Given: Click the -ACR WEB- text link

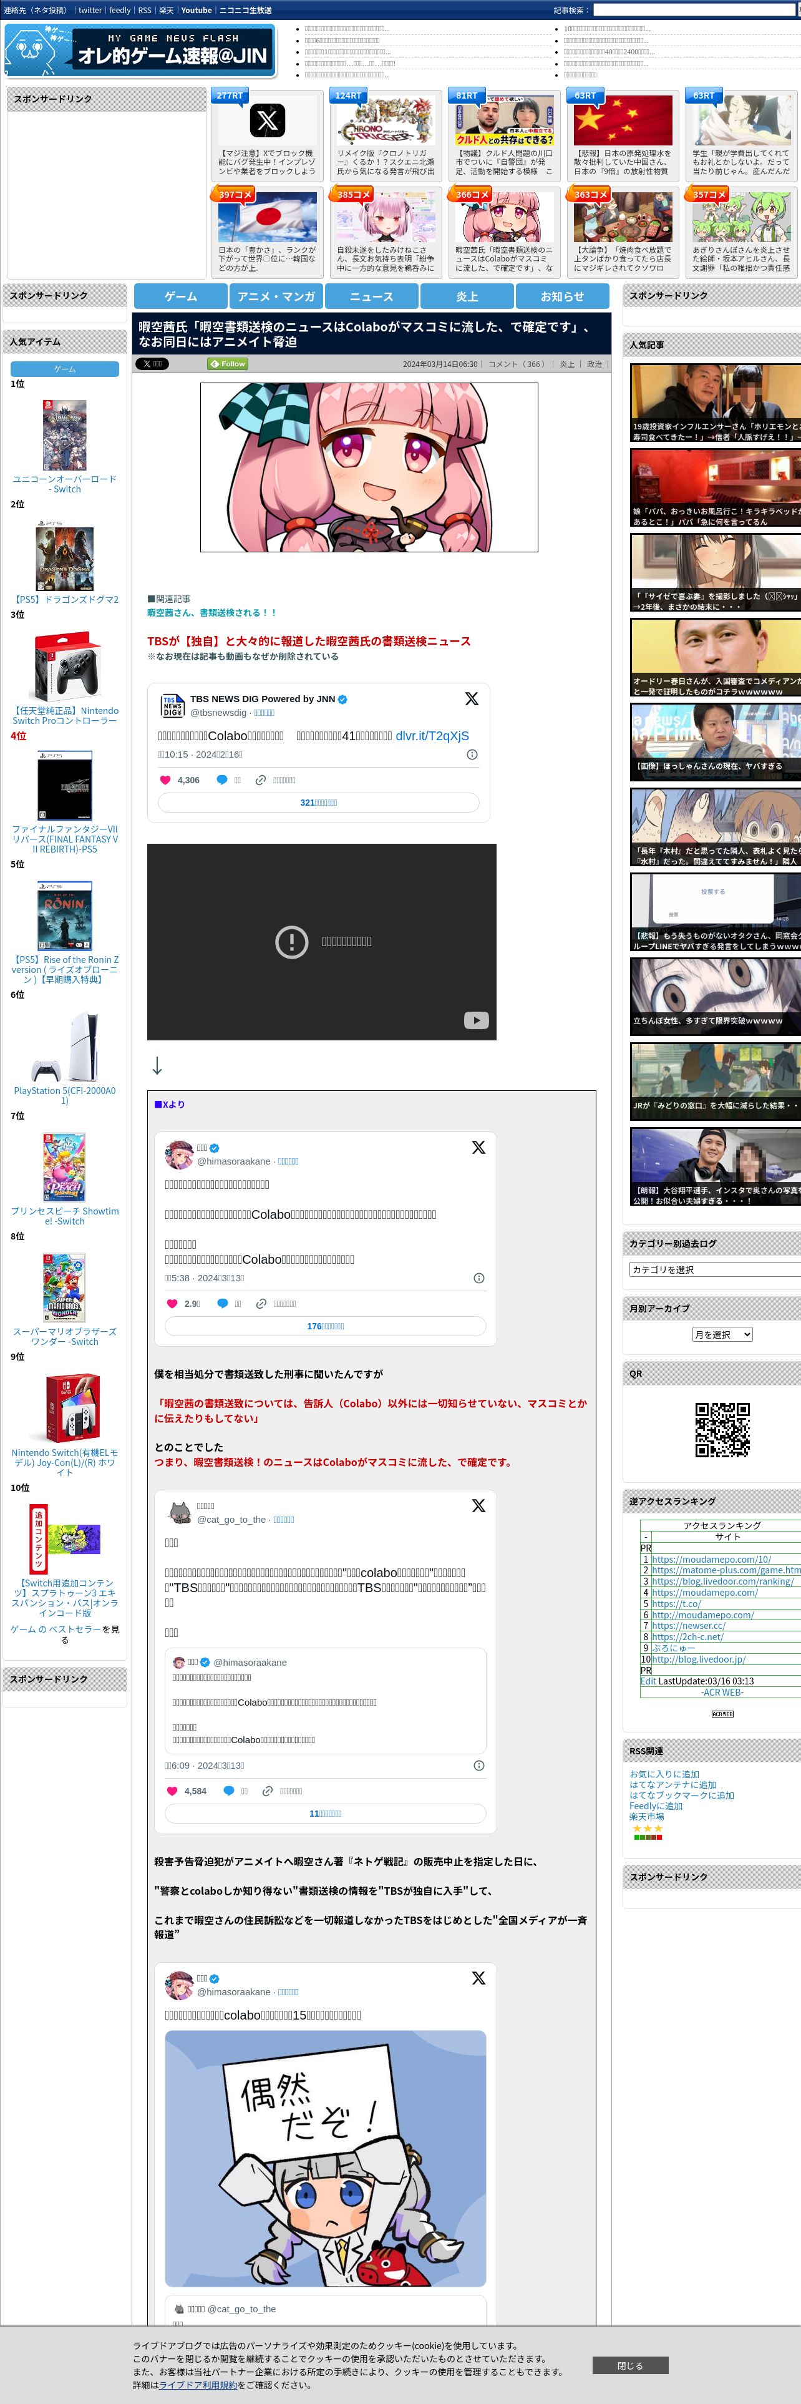Looking at the screenshot, I should coord(722,1692).
